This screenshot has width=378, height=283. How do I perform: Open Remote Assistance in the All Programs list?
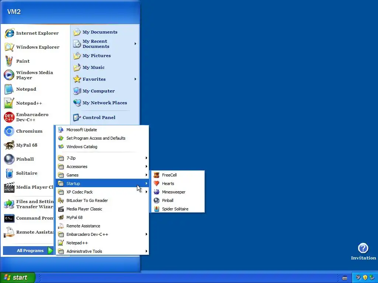point(102,226)
